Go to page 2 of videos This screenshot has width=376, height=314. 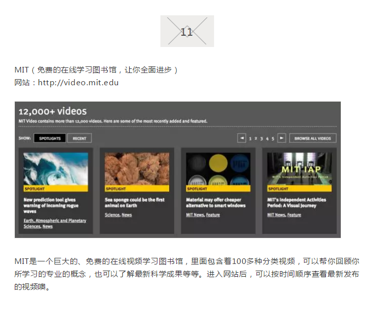pyautogui.click(x=255, y=138)
